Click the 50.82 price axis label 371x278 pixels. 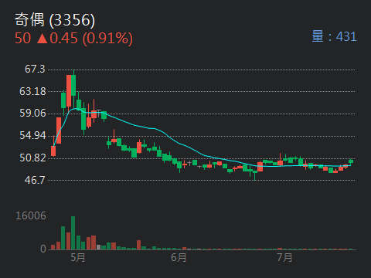point(32,158)
